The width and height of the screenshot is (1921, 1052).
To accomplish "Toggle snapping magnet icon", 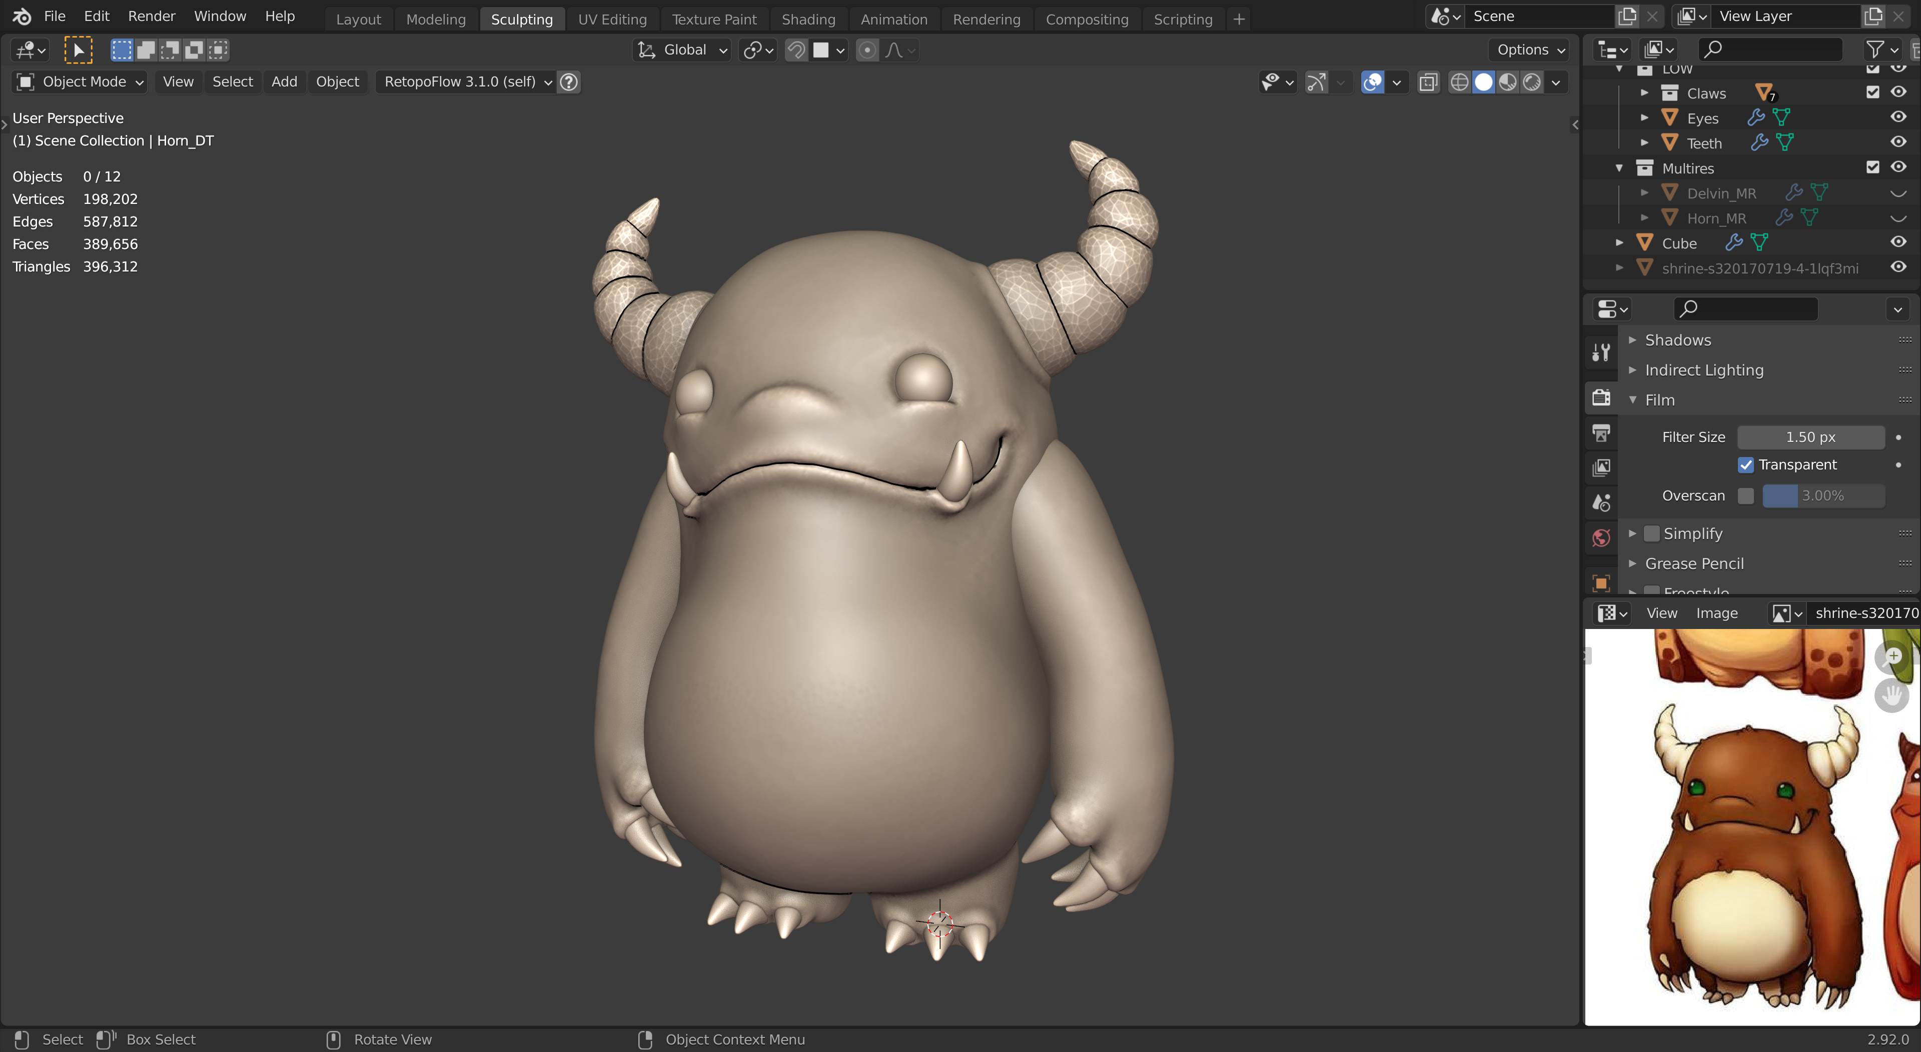I will click(x=796, y=50).
